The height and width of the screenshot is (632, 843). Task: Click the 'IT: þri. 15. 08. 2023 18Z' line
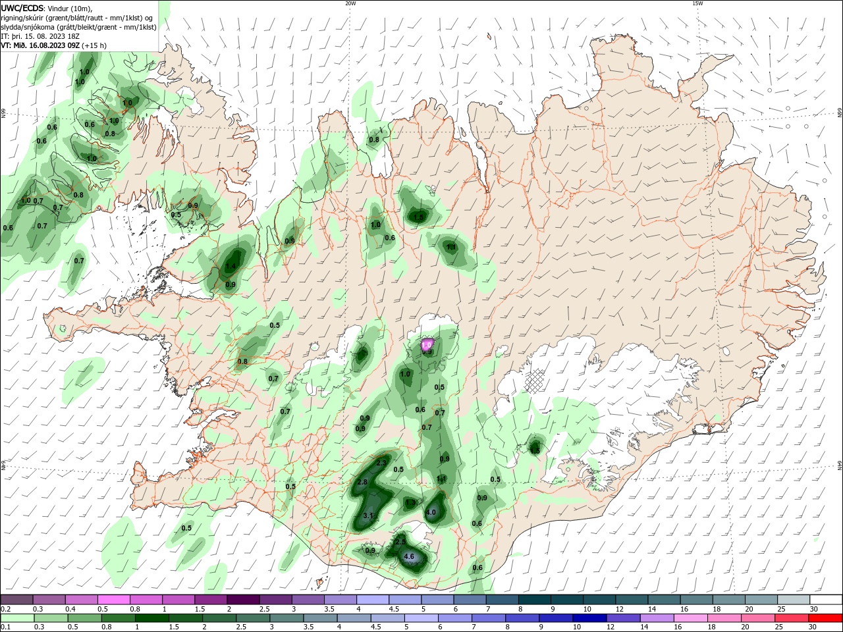tap(40, 36)
